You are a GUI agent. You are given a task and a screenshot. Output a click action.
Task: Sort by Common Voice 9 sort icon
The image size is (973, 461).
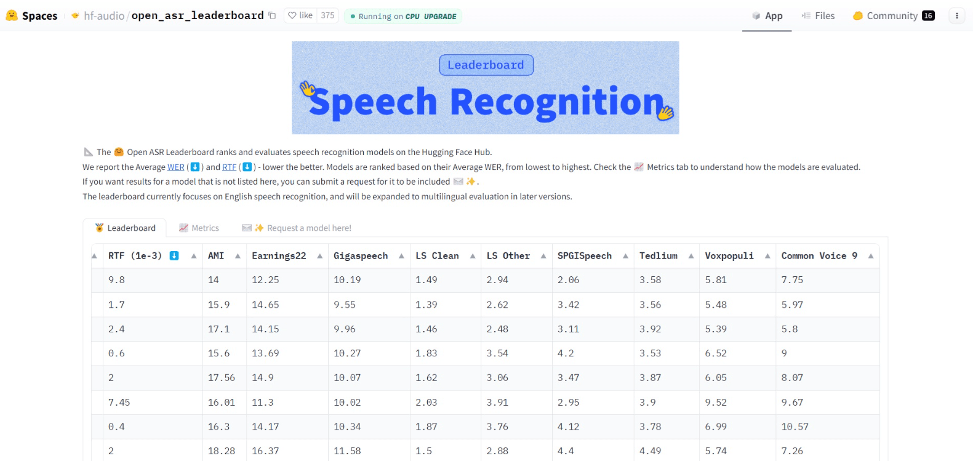pyautogui.click(x=871, y=256)
